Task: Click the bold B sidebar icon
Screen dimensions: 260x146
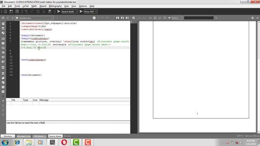Action: click(x=3, y=39)
